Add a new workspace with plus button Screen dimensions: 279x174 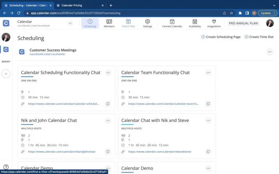click(6, 74)
